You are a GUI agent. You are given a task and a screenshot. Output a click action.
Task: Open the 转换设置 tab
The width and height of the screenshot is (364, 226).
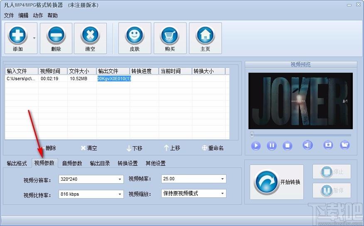pyautogui.click(x=128, y=163)
